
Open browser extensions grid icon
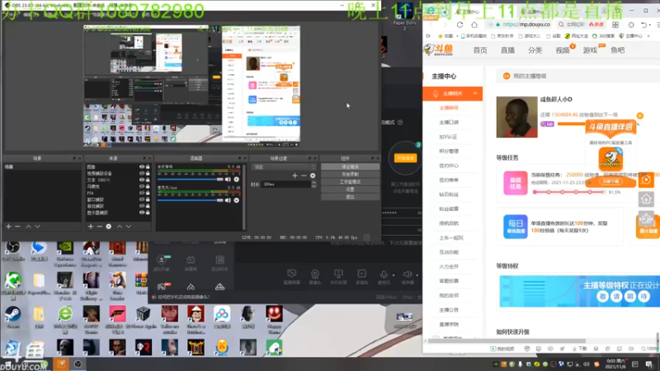click(x=615, y=25)
